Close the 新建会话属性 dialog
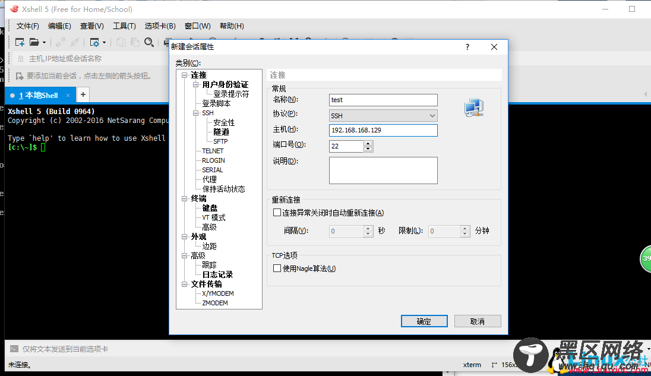Image resolution: width=651 pixels, height=376 pixels. coord(494,47)
